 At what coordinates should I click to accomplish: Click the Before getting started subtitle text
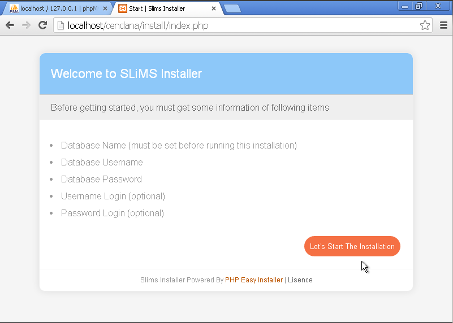coord(190,107)
